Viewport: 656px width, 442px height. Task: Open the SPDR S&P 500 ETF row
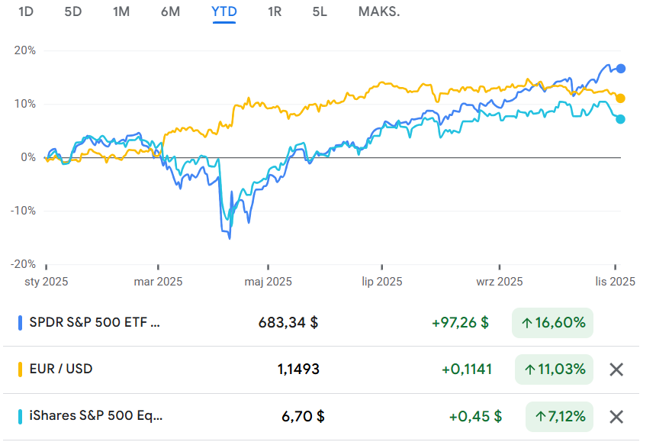pos(321,323)
